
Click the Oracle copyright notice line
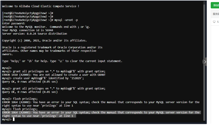click(44, 41)
